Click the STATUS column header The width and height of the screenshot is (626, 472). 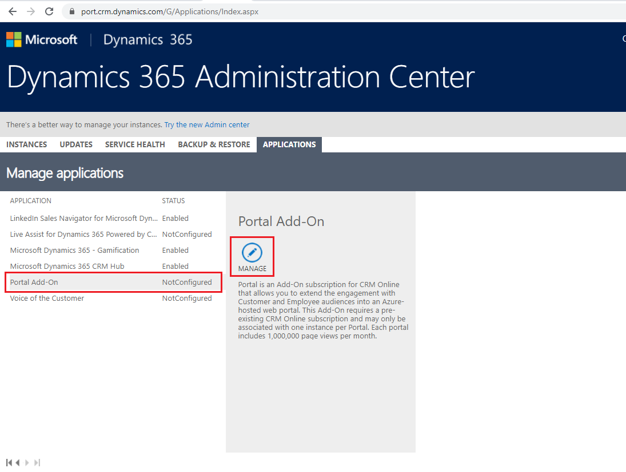pos(173,200)
